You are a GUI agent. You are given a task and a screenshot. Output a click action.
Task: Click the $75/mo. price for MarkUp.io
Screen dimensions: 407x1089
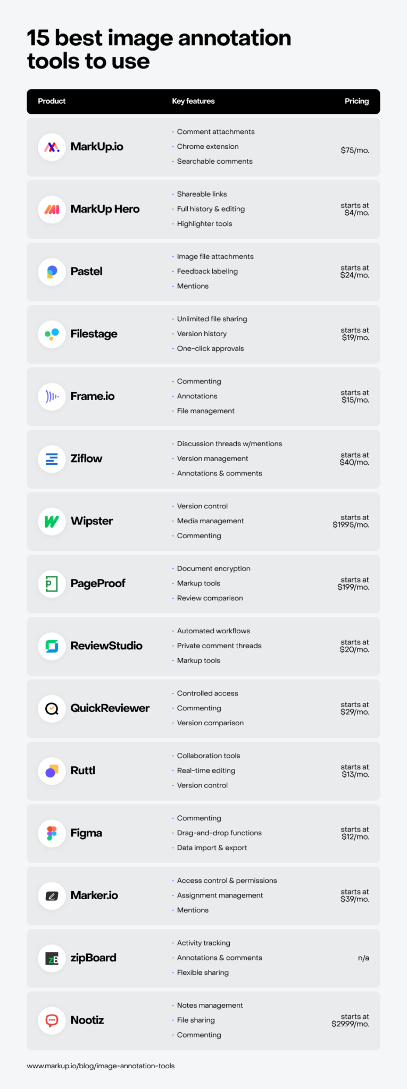(355, 150)
